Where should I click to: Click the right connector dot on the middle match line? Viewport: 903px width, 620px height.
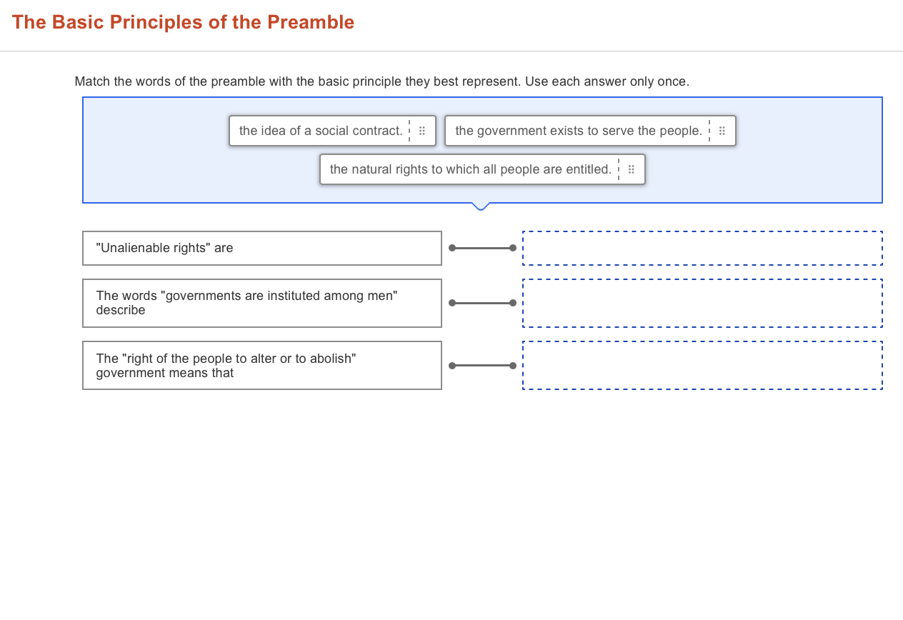point(513,303)
